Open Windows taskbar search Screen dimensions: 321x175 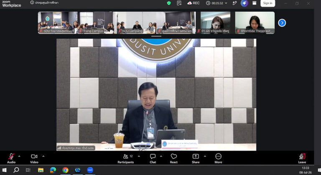16,170
